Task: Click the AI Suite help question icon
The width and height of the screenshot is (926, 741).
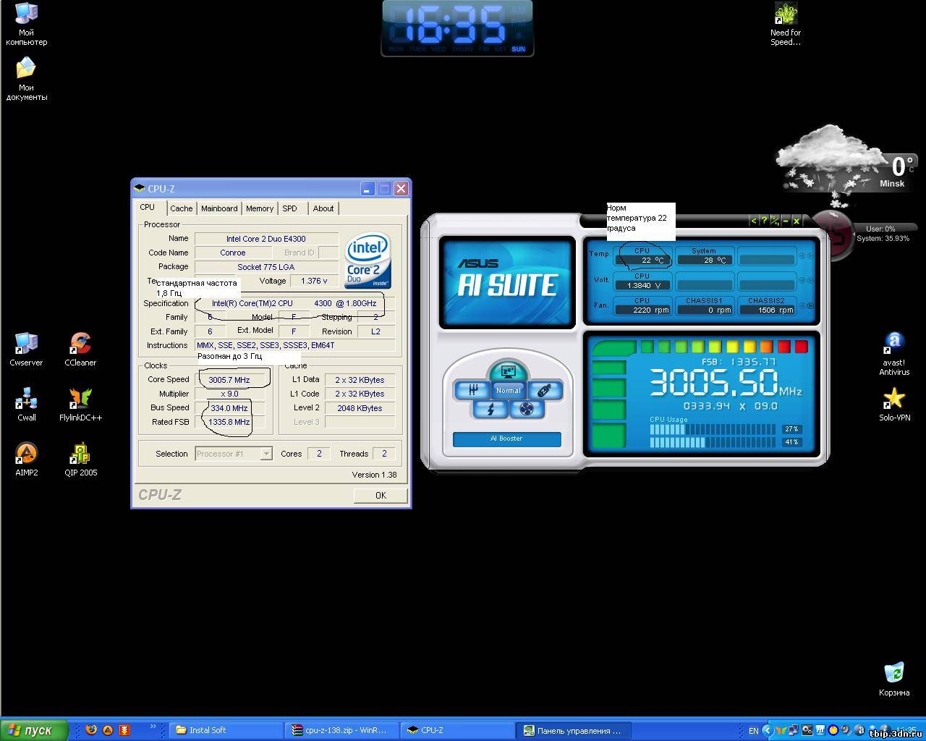Action: [764, 221]
